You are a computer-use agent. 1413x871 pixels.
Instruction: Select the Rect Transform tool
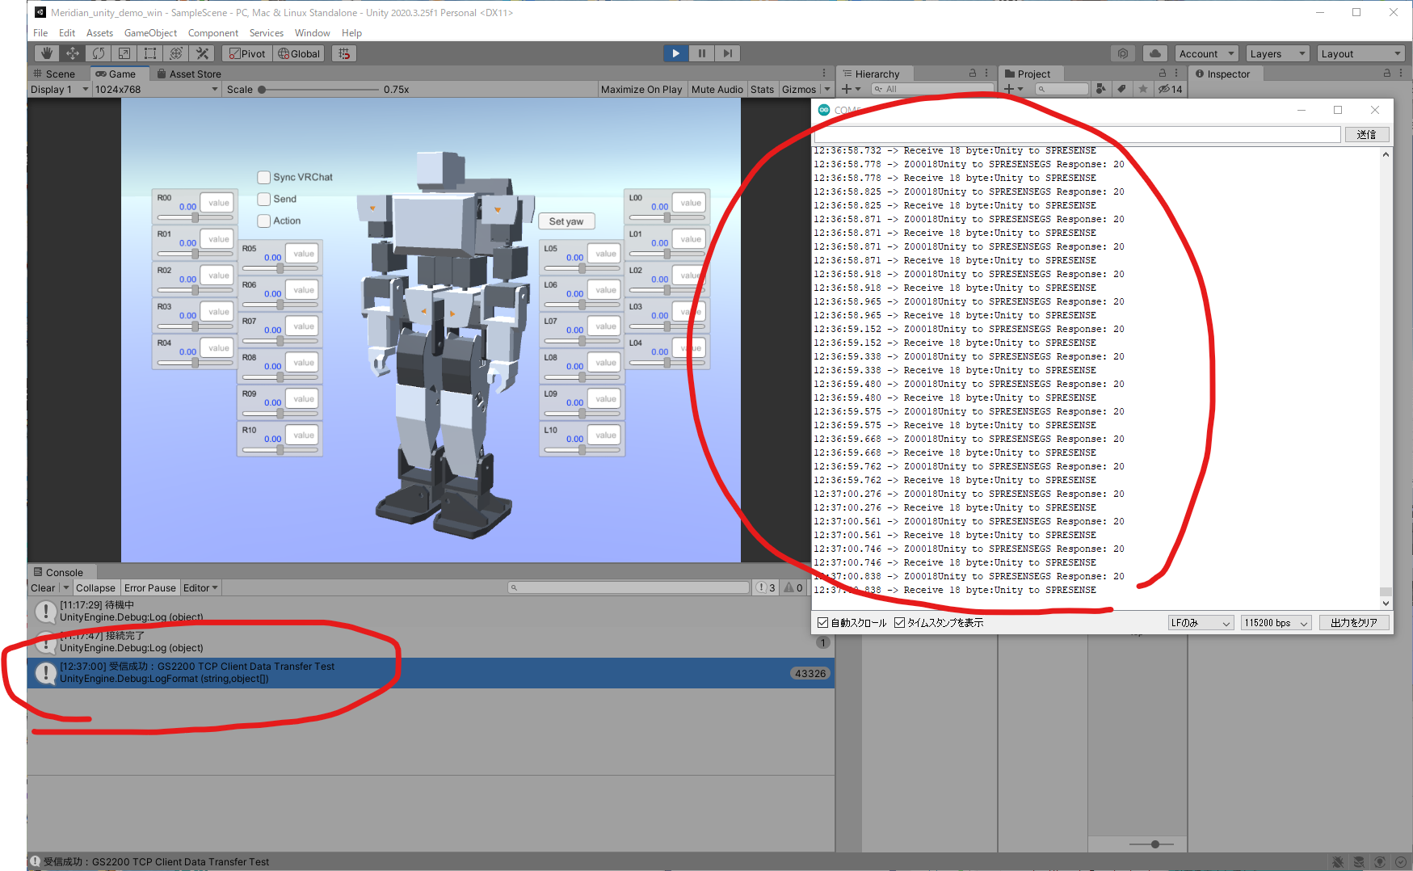150,53
